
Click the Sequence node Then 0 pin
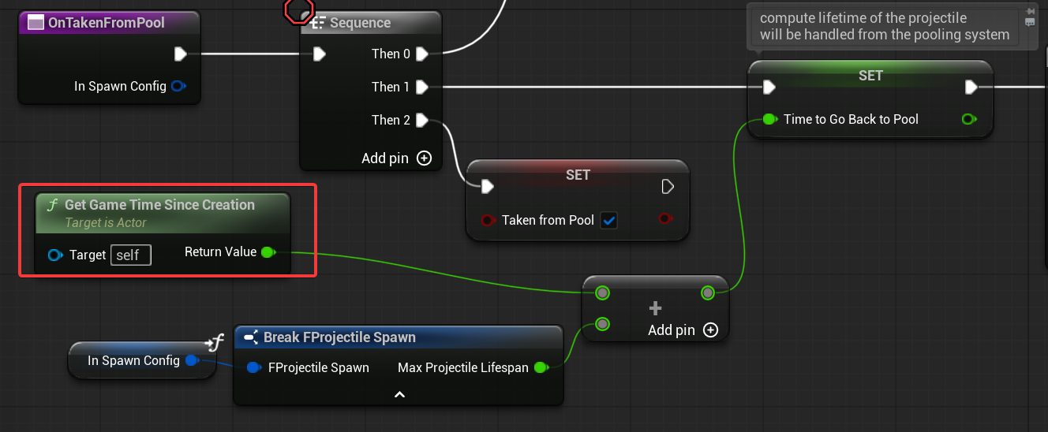click(x=421, y=54)
